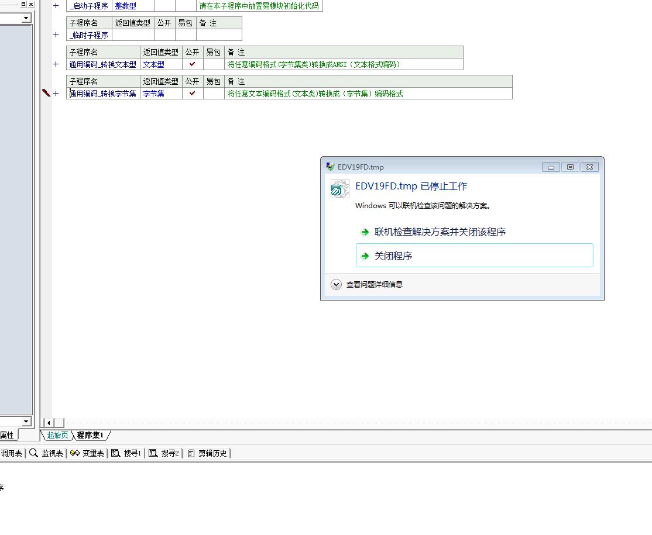Click 公开 cell of _临时子程序
This screenshot has width=652, height=535.
(164, 35)
